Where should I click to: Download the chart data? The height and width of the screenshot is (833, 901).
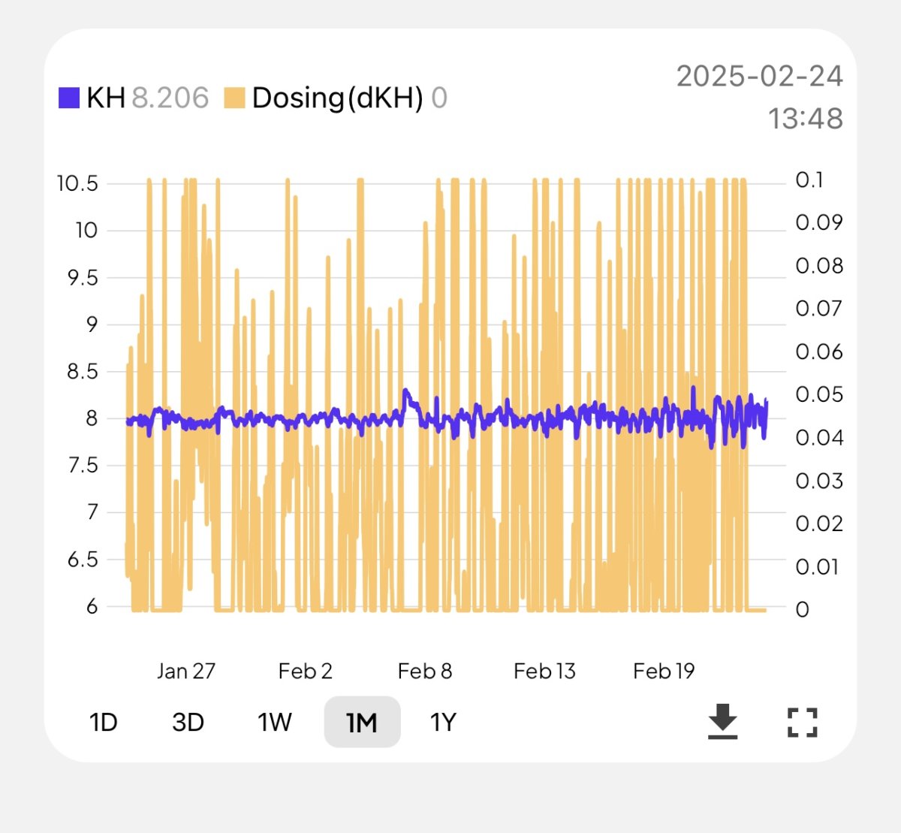722,721
